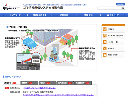Open the 公開資料 sidebar link

[113, 29]
